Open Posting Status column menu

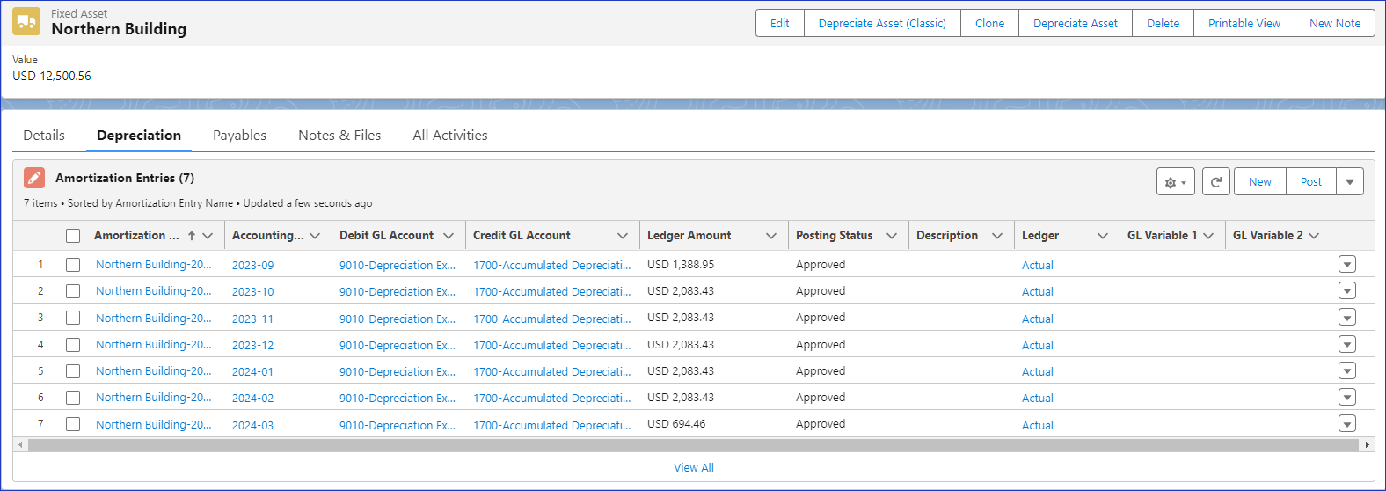pos(892,236)
